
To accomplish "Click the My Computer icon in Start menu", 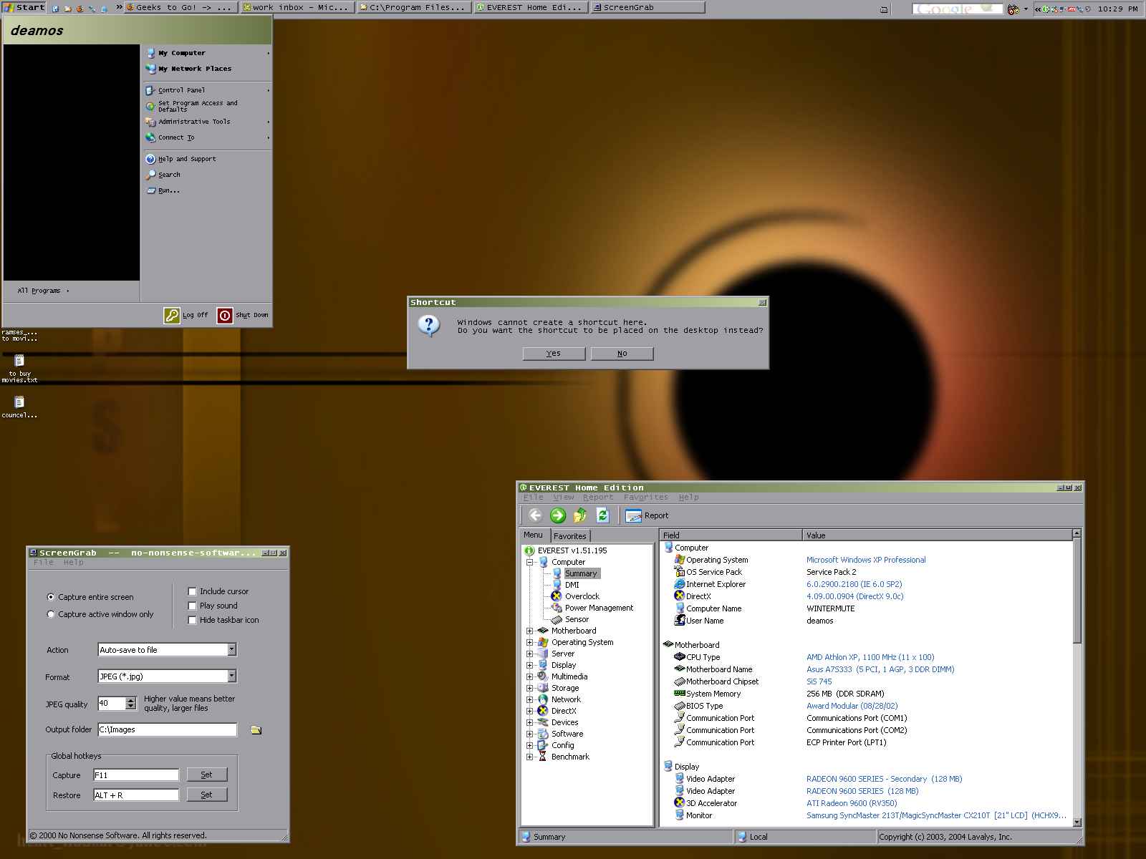I will (x=150, y=53).
